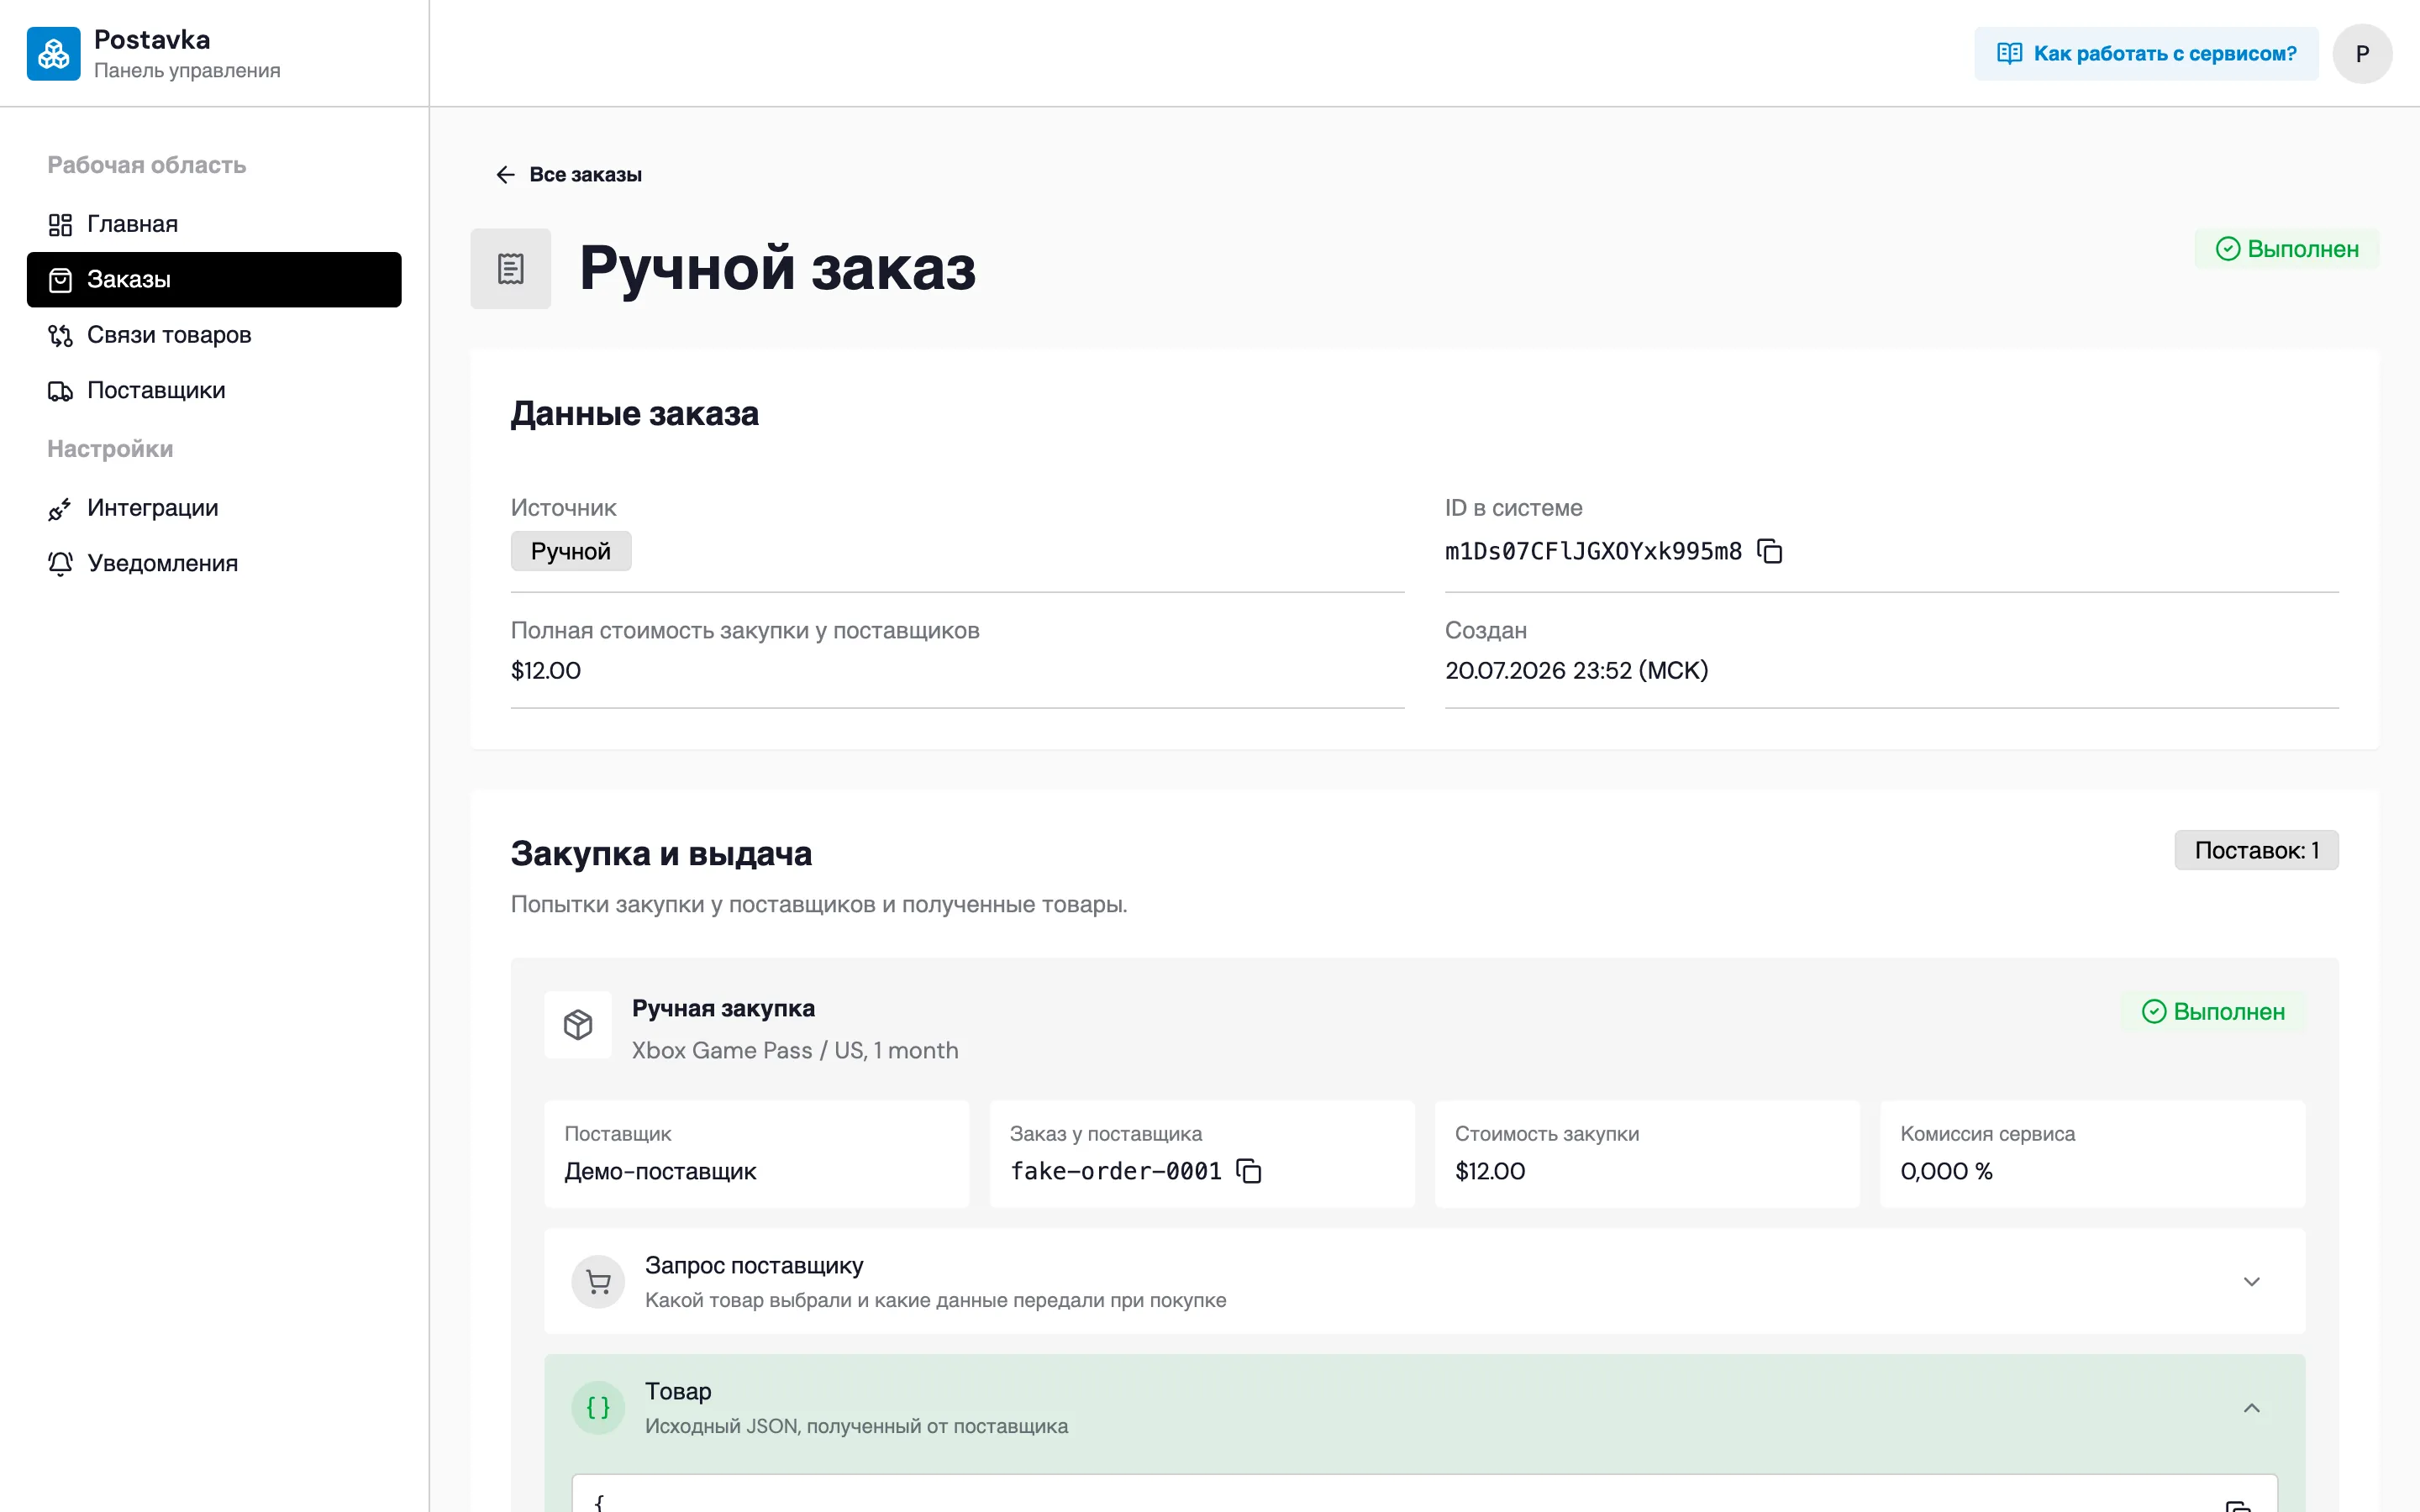Open Уведомления settings
The width and height of the screenshot is (2420, 1512).
point(214,563)
